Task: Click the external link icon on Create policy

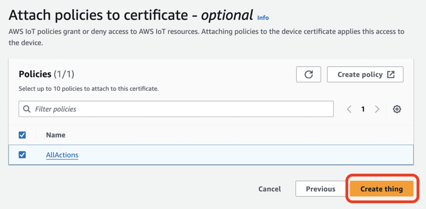Action: tap(391, 74)
